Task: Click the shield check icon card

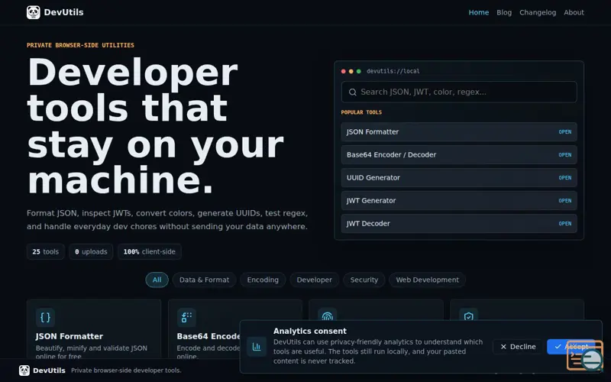Action: pyautogui.click(x=468, y=315)
